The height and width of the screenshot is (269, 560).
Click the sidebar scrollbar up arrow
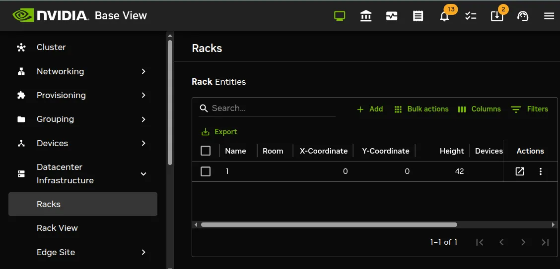coord(170,35)
